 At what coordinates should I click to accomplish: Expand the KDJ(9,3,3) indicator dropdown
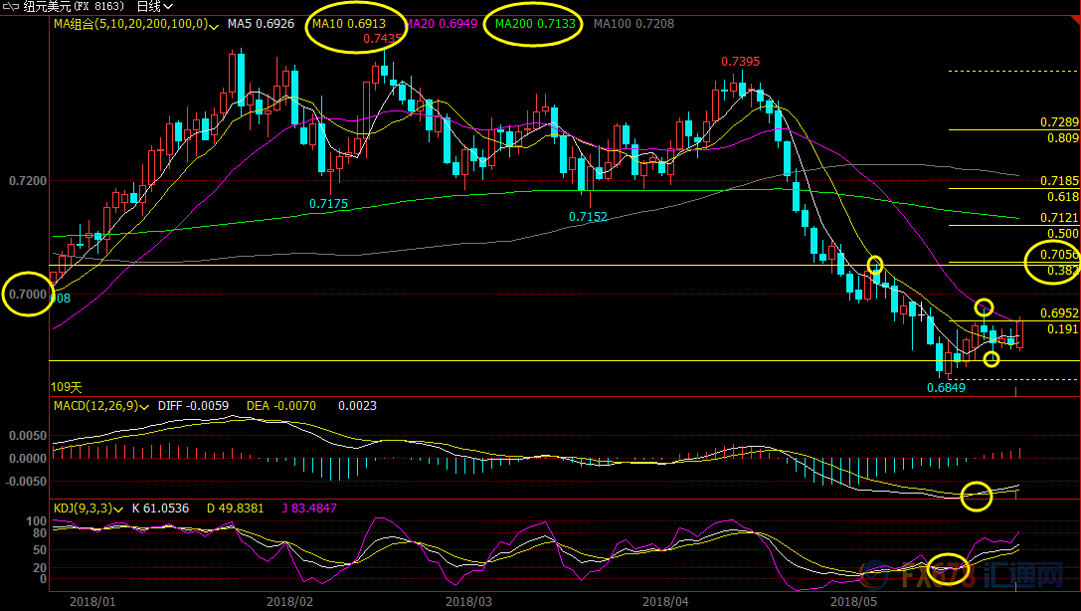[119, 509]
